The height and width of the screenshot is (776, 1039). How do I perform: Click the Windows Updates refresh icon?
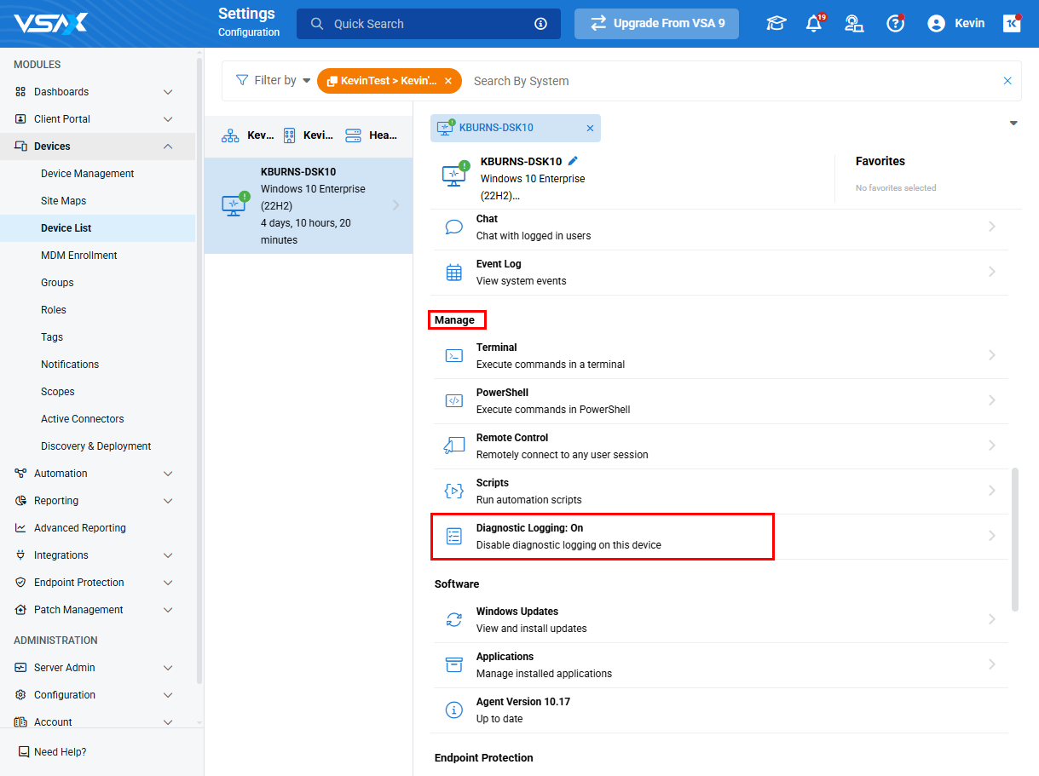pos(454,619)
